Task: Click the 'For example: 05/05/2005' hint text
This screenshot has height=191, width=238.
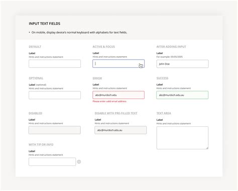Action: 170,57
